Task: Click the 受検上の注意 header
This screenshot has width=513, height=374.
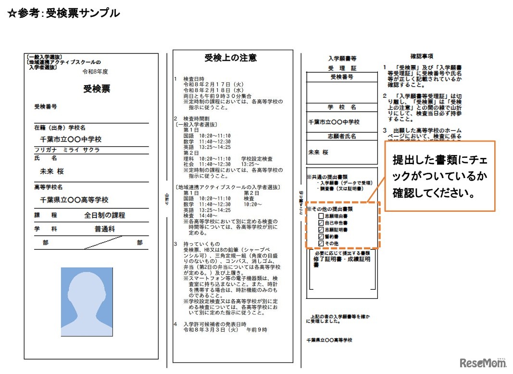Action: pyautogui.click(x=231, y=58)
